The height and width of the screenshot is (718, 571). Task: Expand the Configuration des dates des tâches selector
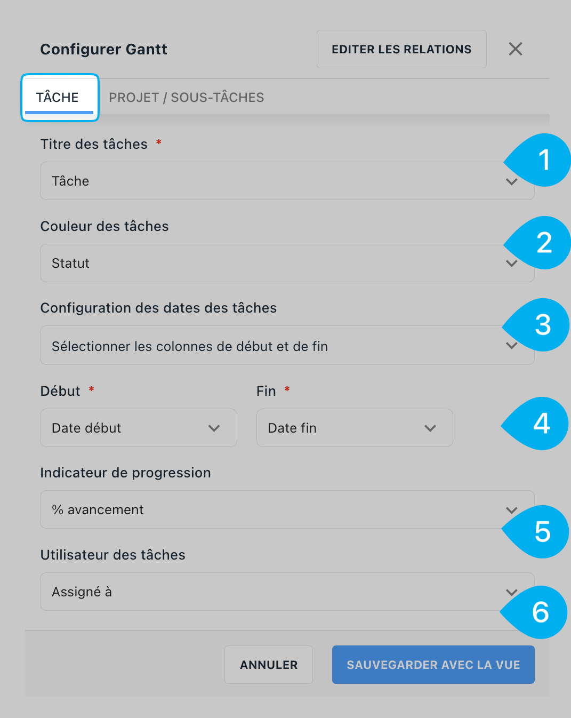click(x=287, y=345)
